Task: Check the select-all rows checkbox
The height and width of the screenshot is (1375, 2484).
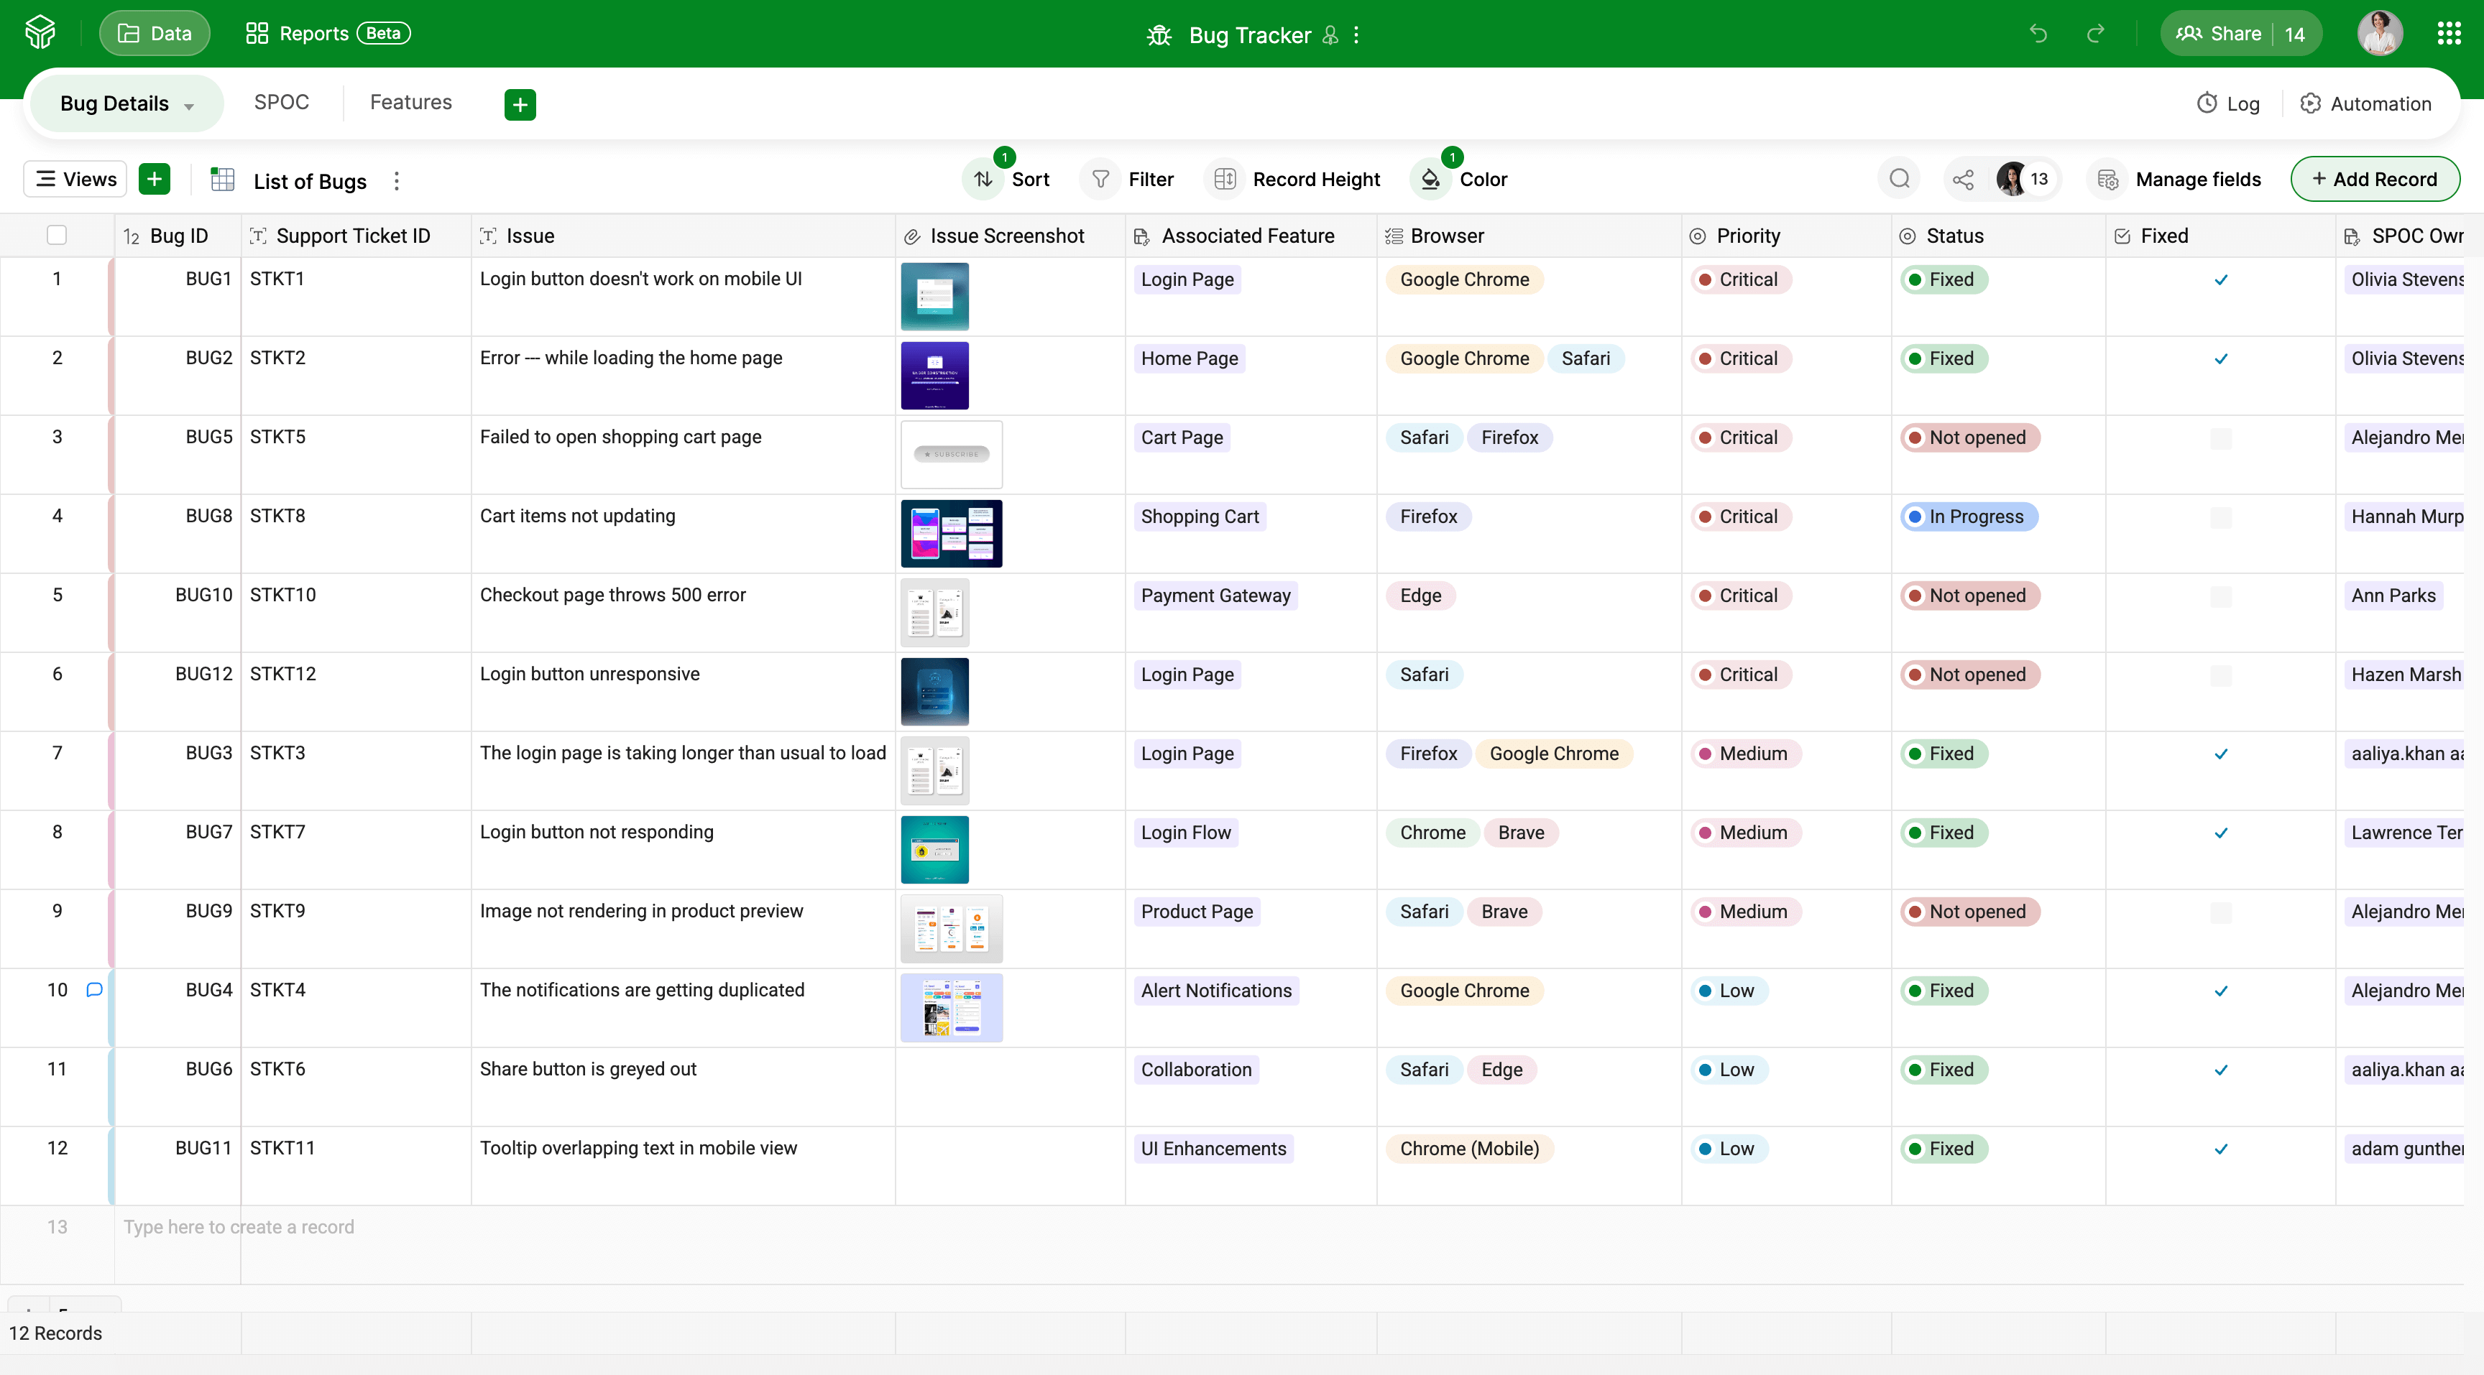Action: tap(57, 235)
